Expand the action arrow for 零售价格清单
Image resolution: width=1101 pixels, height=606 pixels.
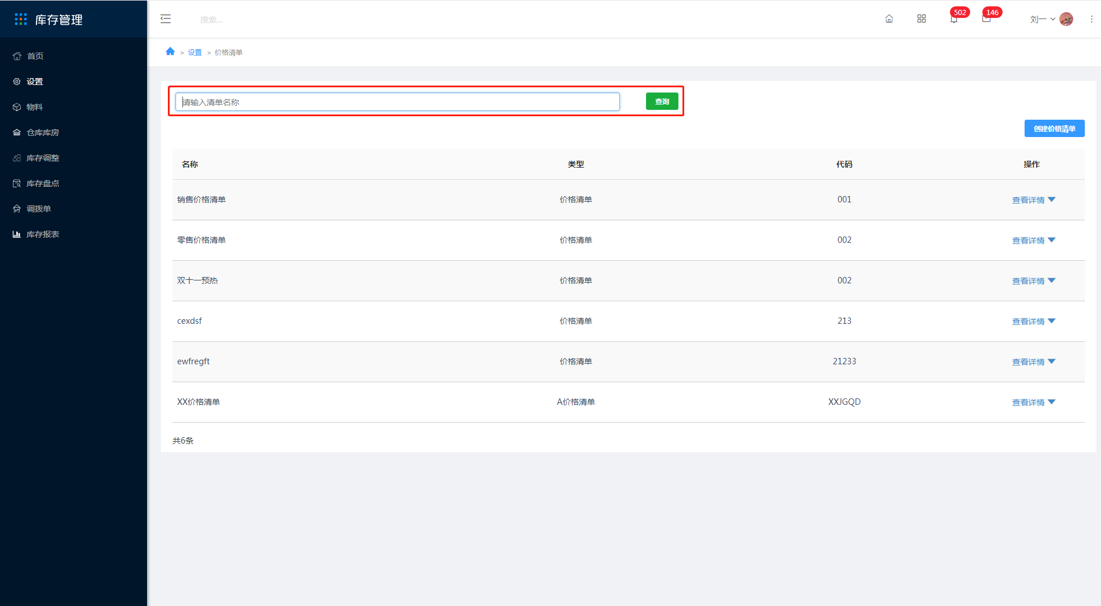click(1052, 240)
